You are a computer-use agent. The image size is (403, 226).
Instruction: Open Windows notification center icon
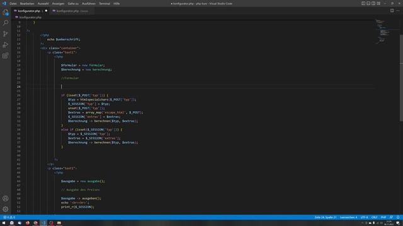pos(398,223)
